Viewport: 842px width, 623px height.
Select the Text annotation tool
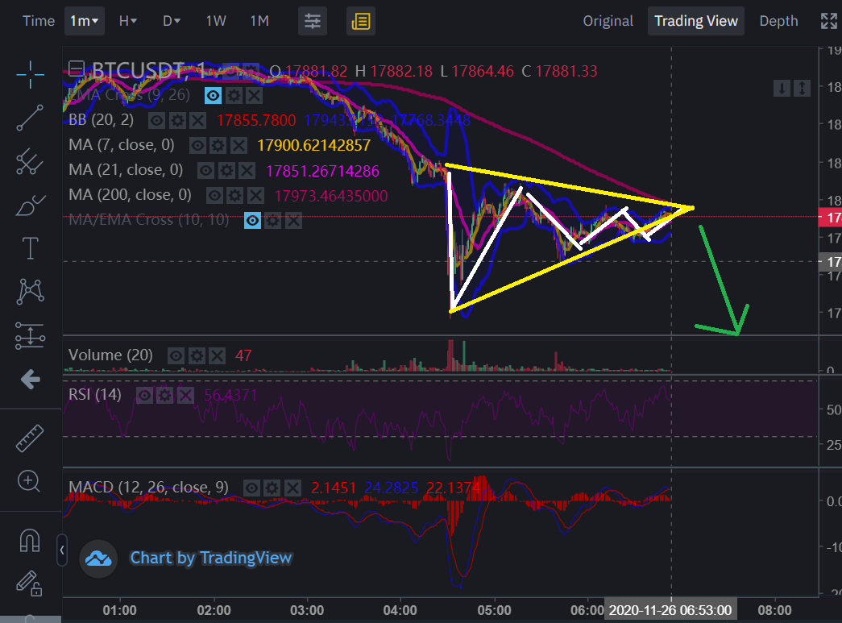tap(30, 249)
